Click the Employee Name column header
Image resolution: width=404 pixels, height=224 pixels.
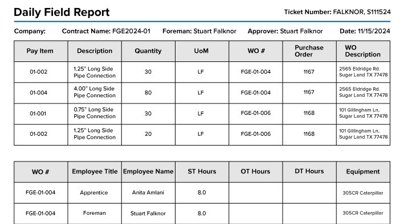click(148, 172)
